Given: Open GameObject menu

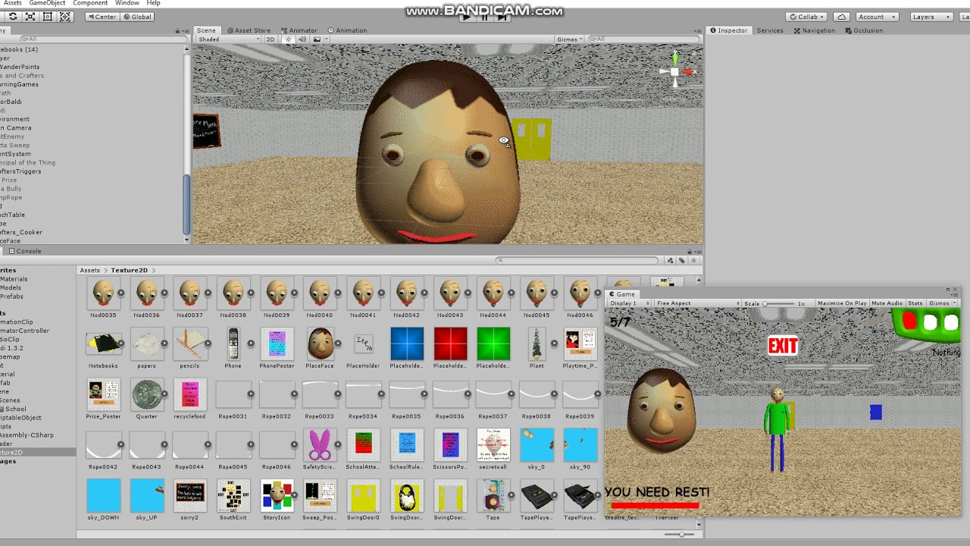Looking at the screenshot, I should click(x=47, y=3).
